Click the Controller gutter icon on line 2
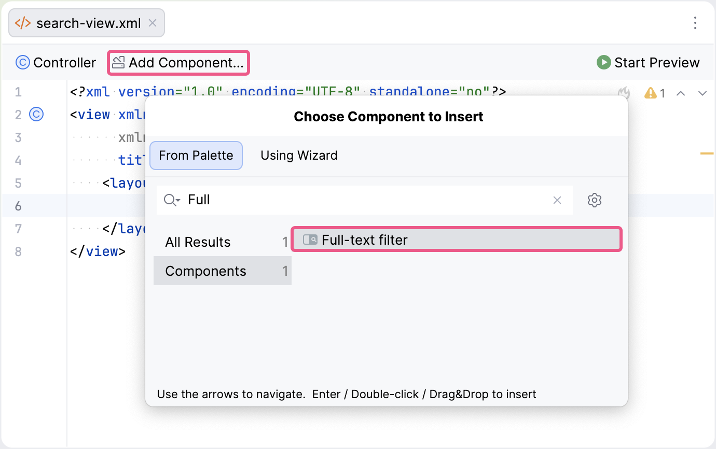 coord(36,114)
